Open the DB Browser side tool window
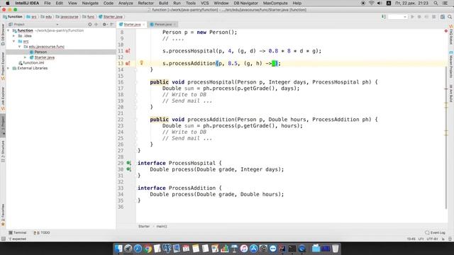This screenshot has width=454, height=255. coord(3,35)
